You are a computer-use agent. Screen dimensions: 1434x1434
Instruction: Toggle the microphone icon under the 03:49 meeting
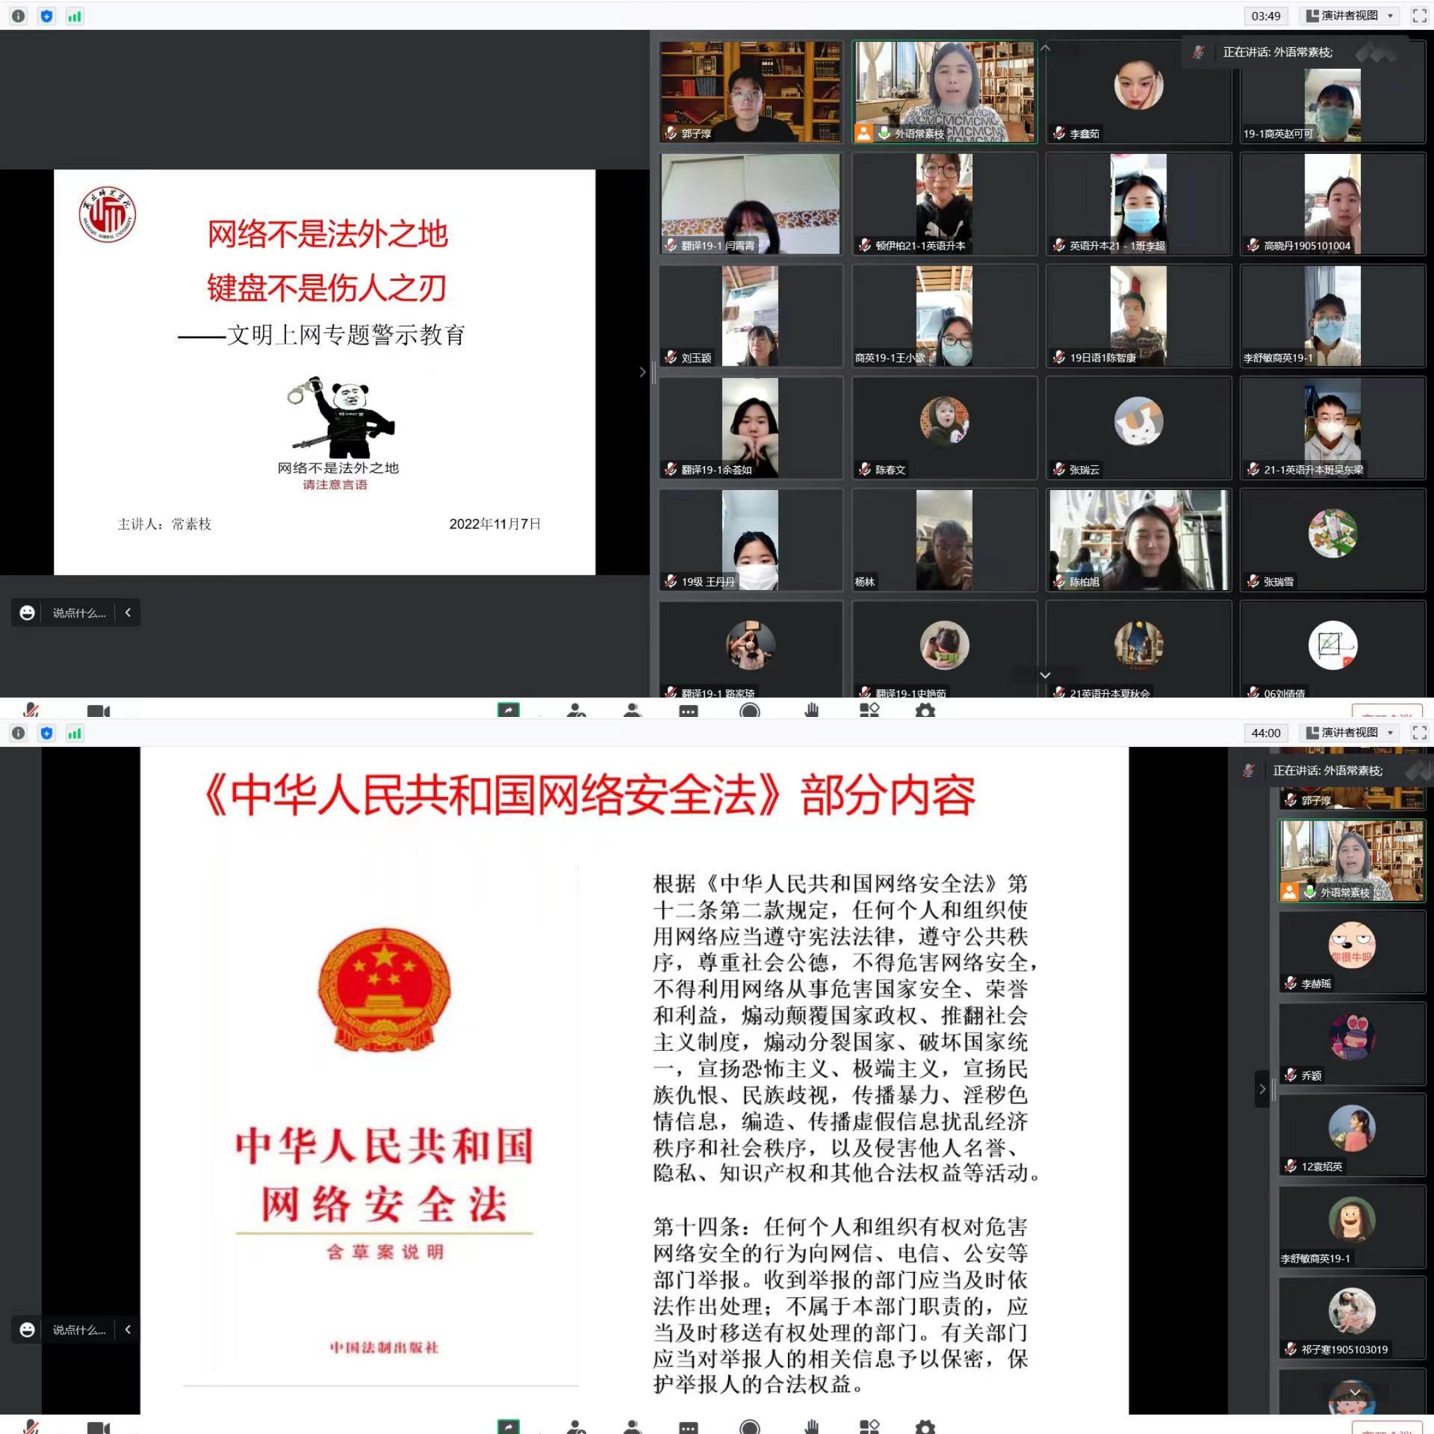31,710
